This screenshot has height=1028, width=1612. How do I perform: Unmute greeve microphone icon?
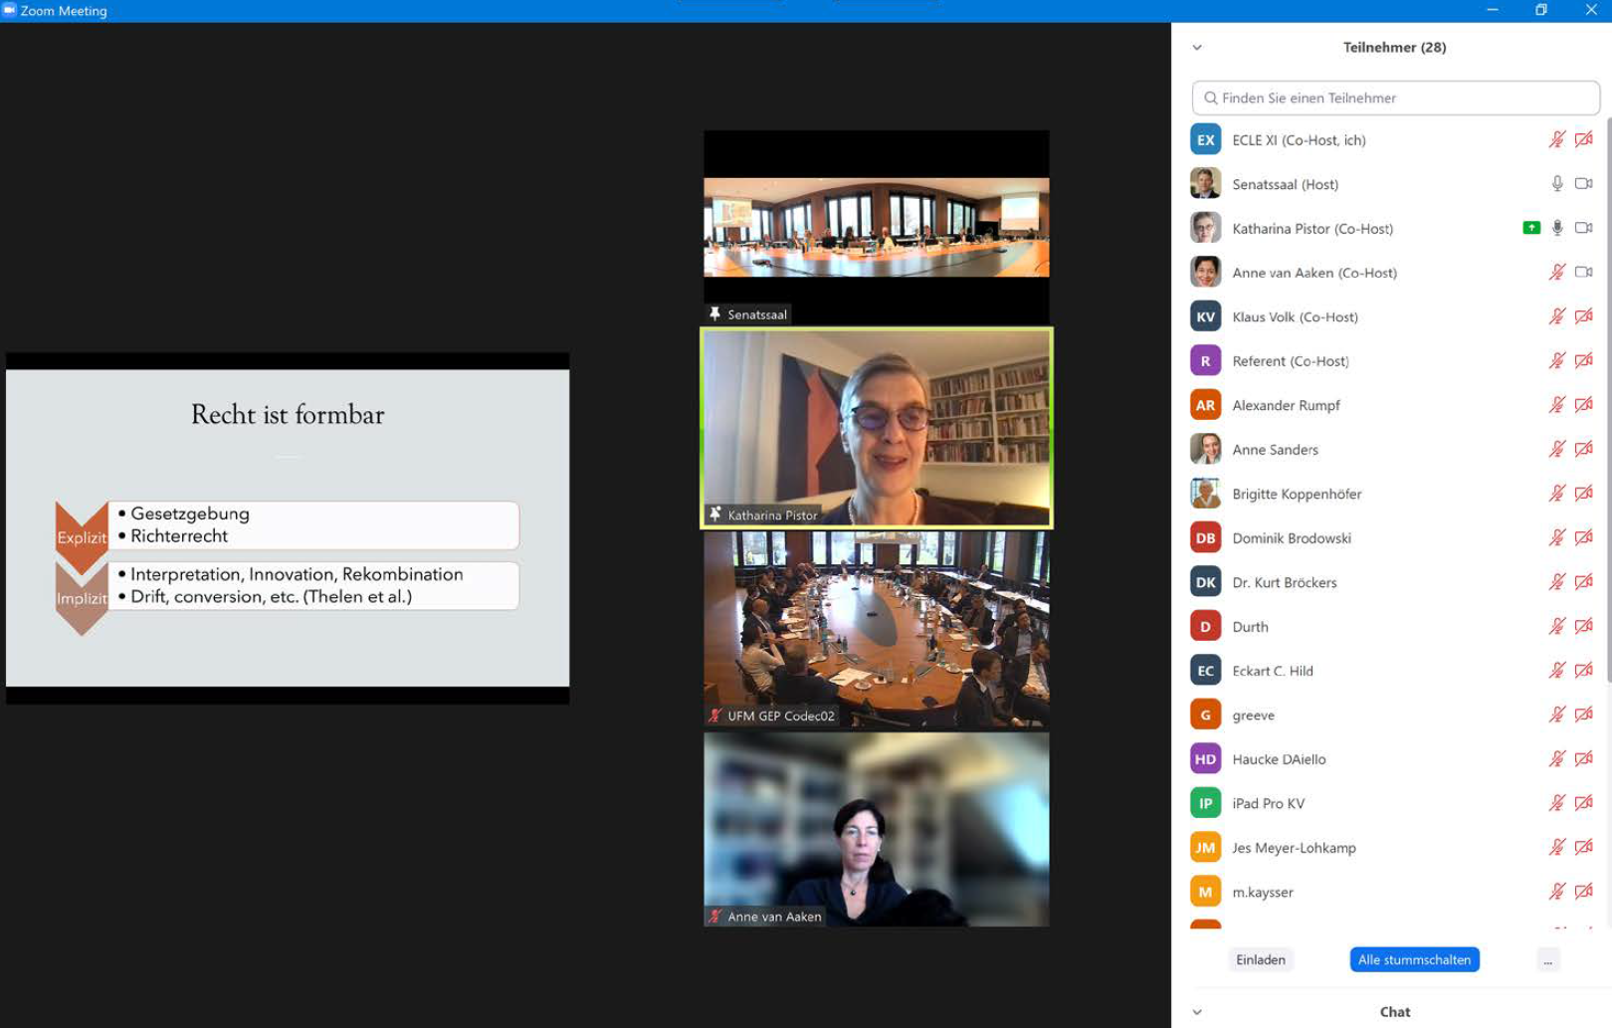click(1557, 715)
